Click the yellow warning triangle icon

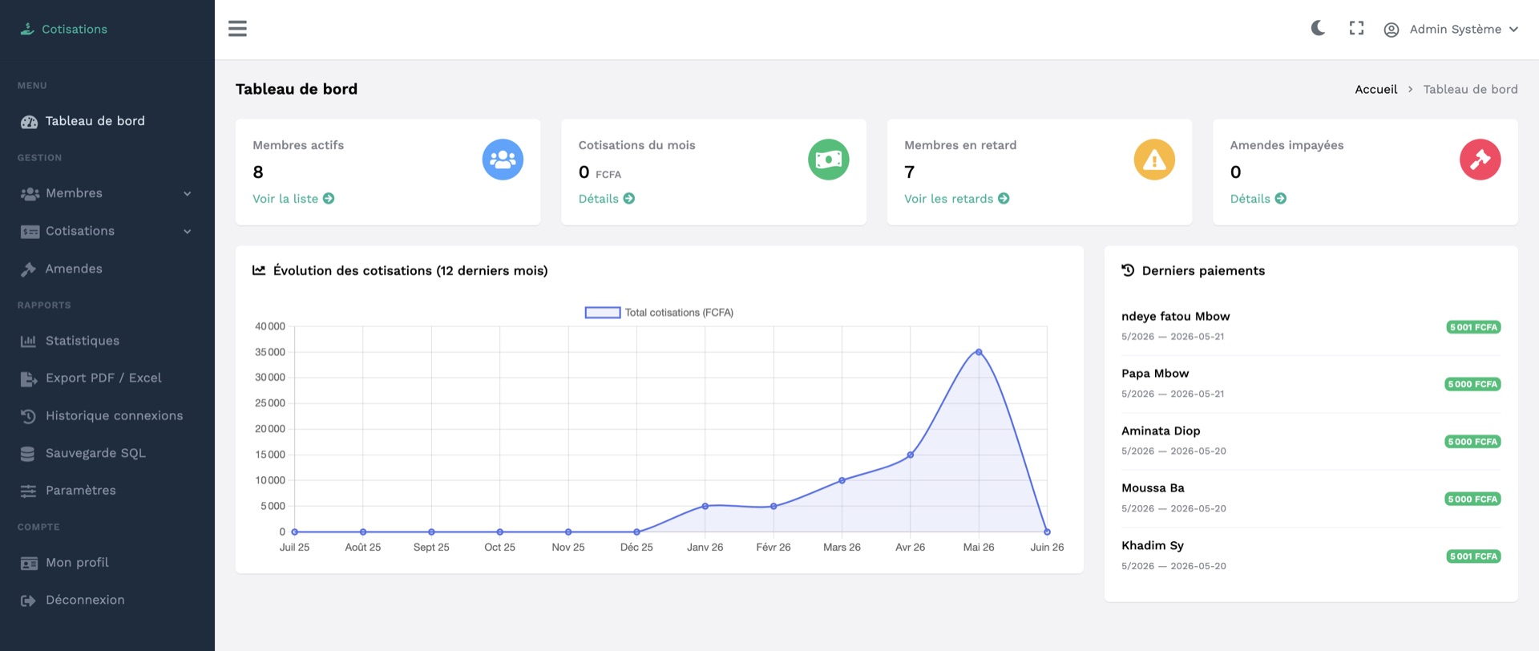point(1154,160)
